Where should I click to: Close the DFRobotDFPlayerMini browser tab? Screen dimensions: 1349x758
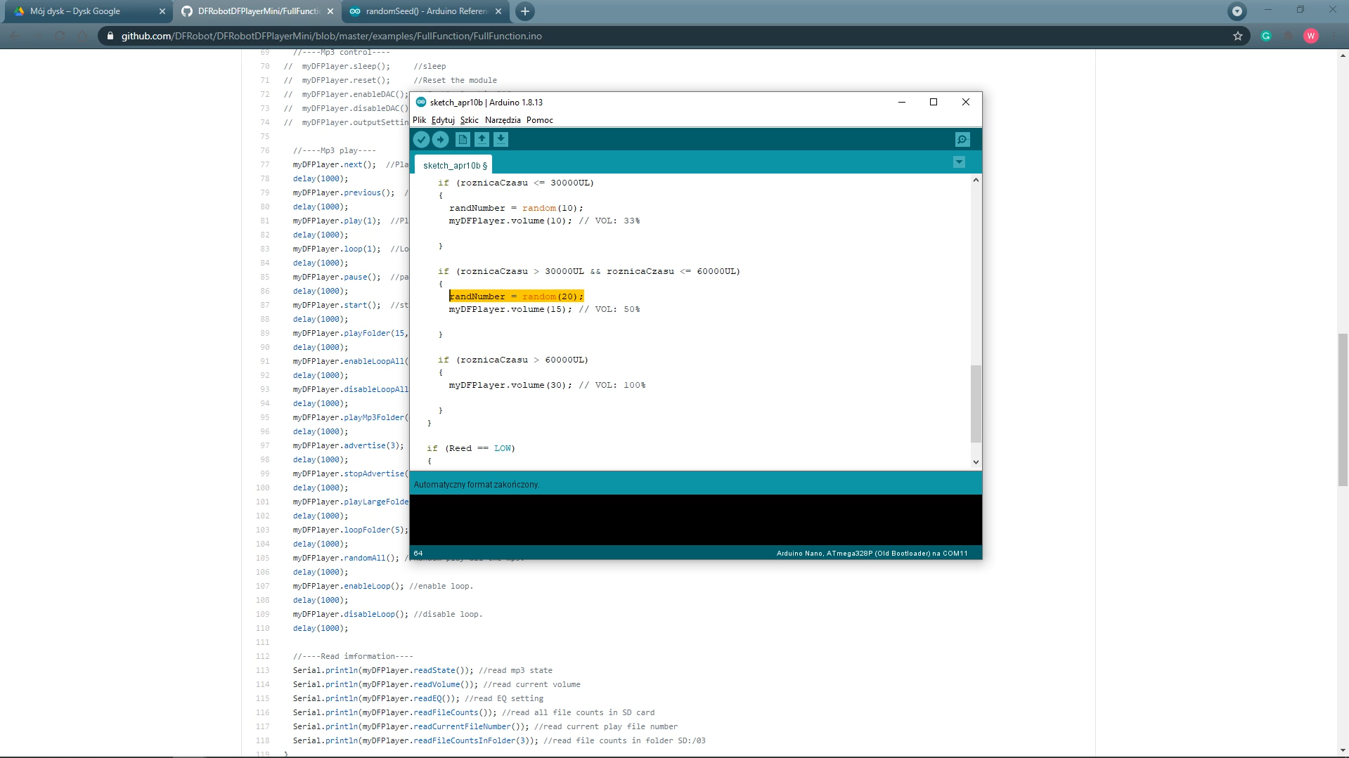(x=330, y=11)
